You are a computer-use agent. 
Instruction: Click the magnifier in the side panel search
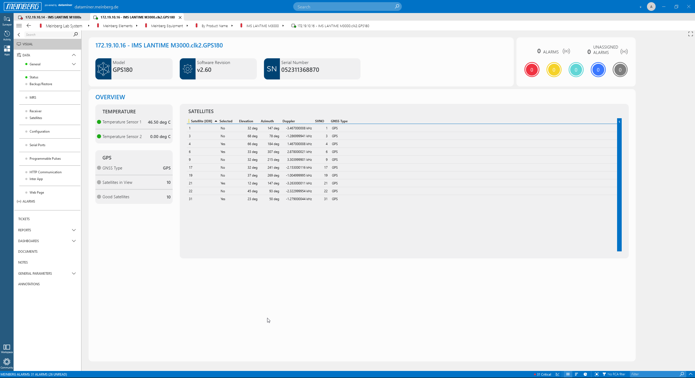click(x=75, y=34)
